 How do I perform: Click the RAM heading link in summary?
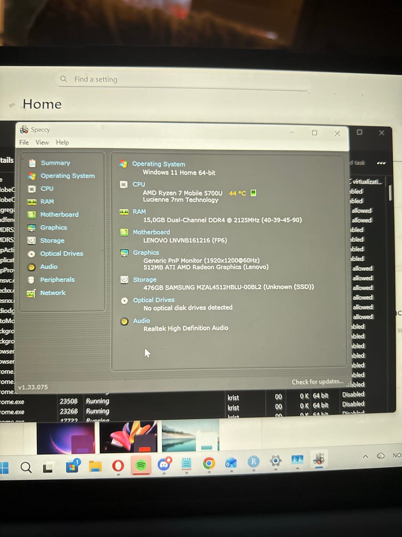click(x=139, y=211)
